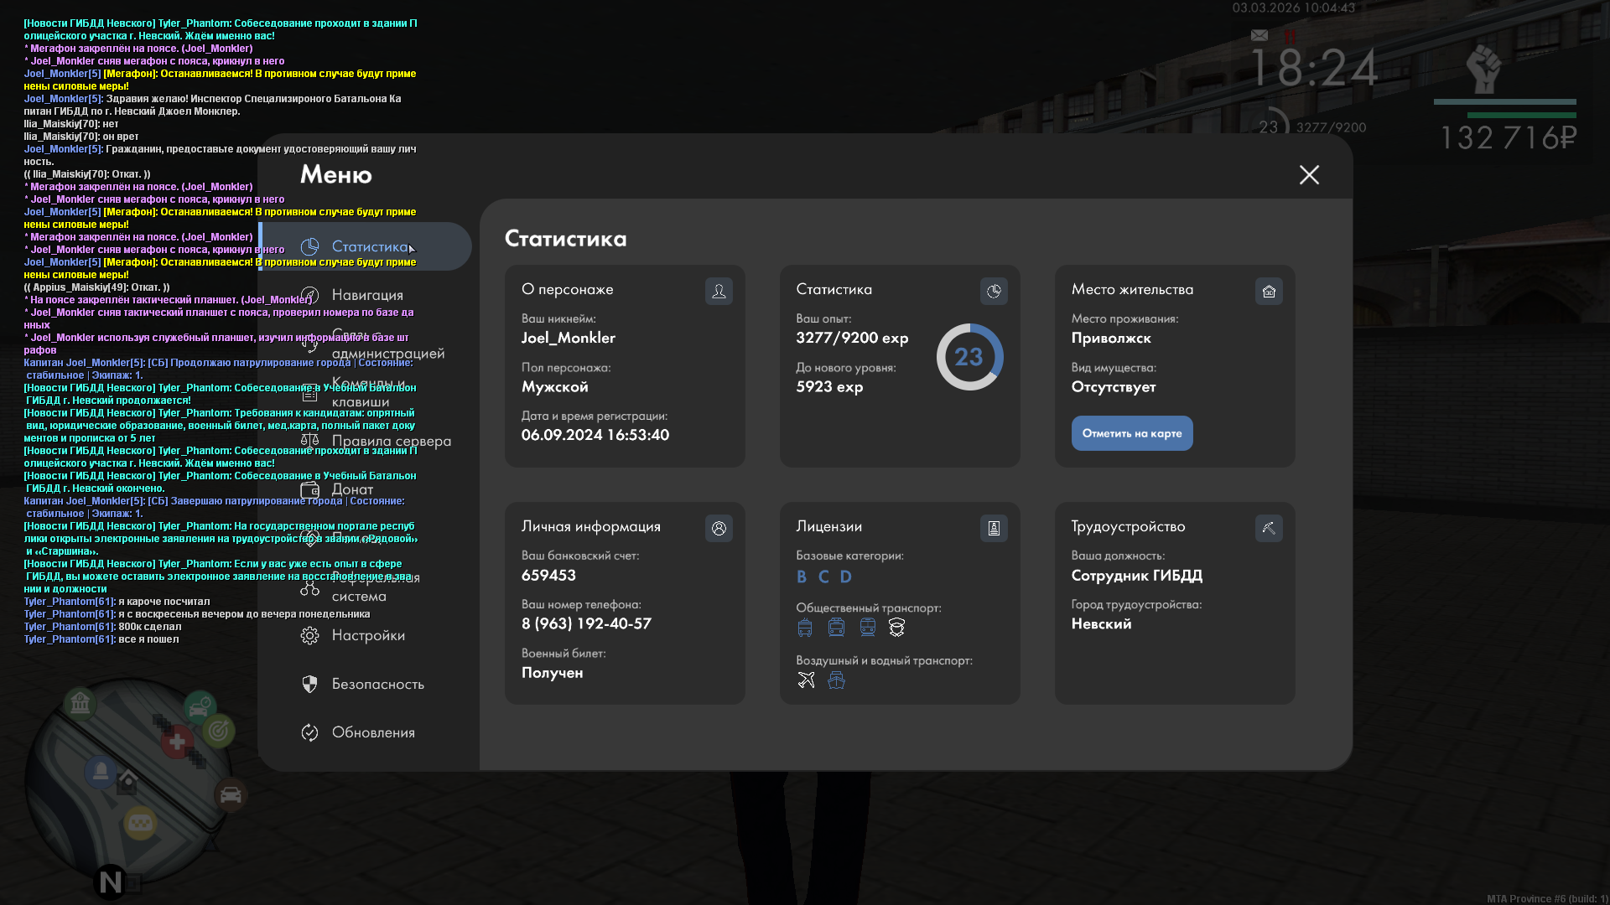Click the hammer icon in Трудоустройство card
This screenshot has width=1610, height=905.
point(1269,528)
